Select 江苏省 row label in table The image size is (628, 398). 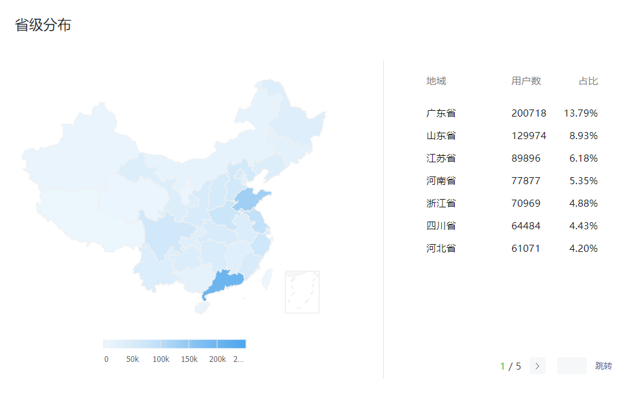[441, 158]
